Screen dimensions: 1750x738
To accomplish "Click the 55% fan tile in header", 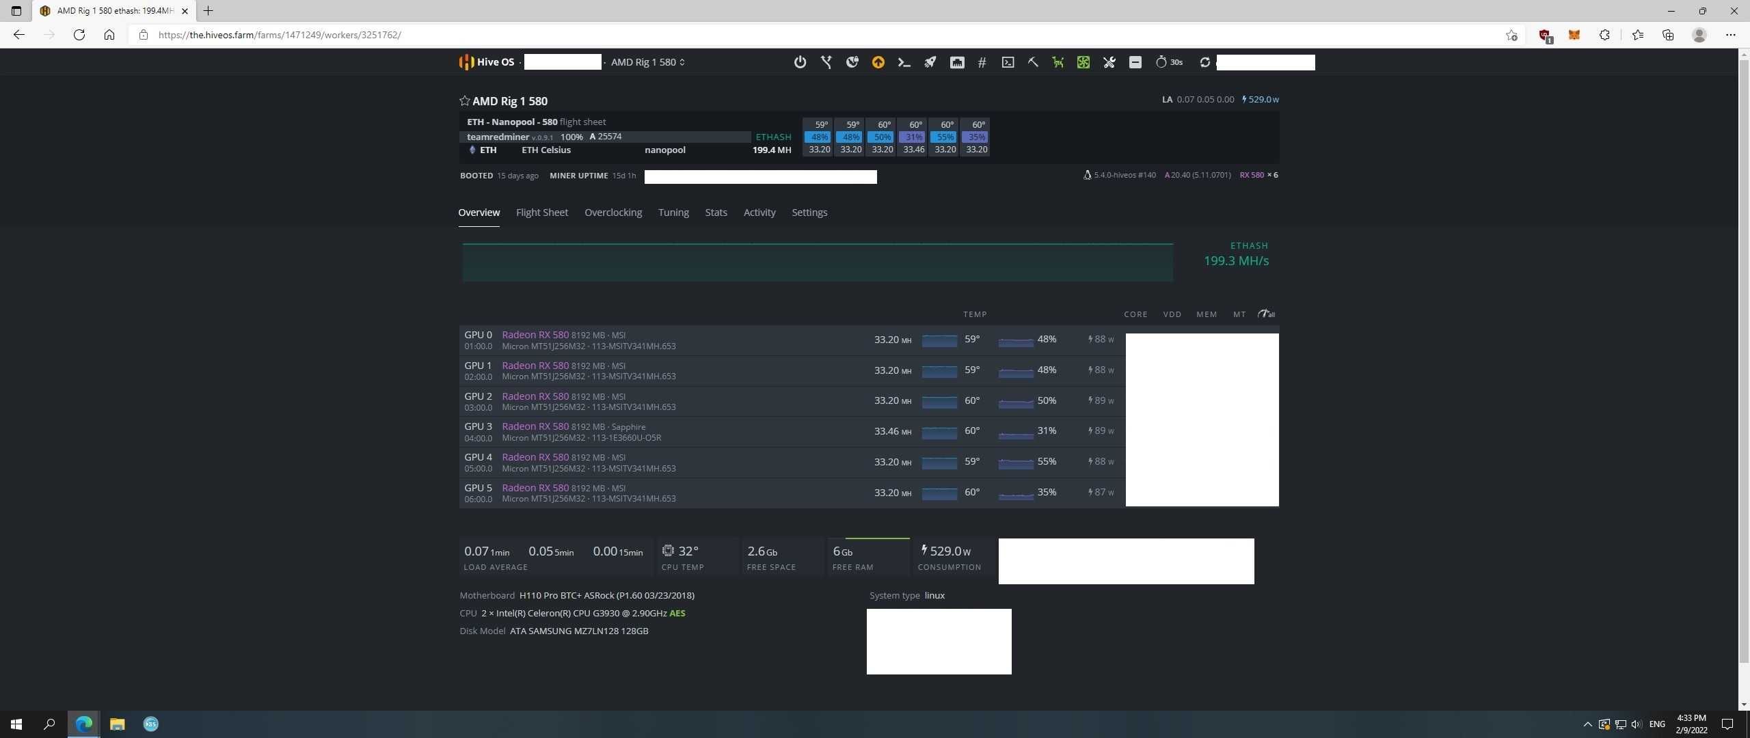I will point(945,137).
